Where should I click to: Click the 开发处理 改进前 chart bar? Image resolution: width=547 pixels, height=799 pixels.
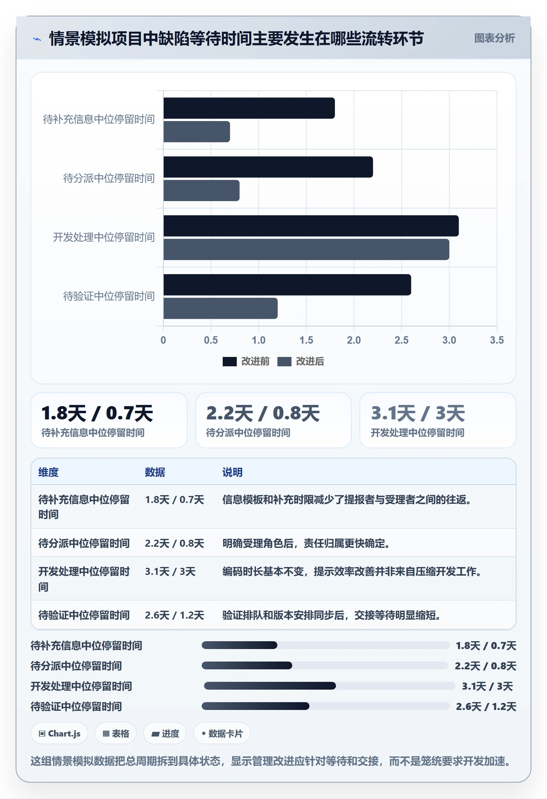pyautogui.click(x=311, y=226)
